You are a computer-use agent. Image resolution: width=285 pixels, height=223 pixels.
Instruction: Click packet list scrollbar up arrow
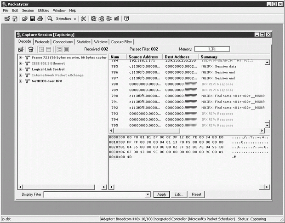click(x=267, y=63)
